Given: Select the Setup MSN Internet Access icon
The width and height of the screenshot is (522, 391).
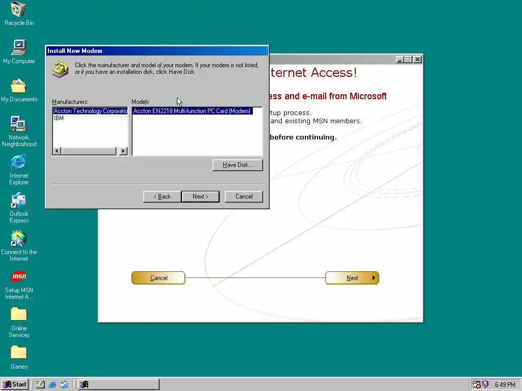Looking at the screenshot, I should pyautogui.click(x=19, y=276).
